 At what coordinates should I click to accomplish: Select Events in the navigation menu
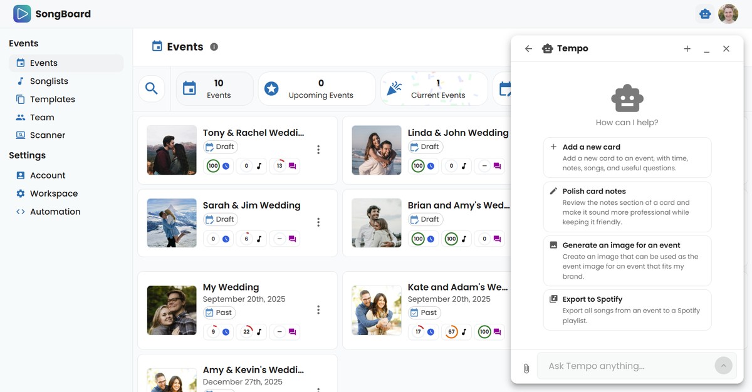tap(44, 63)
